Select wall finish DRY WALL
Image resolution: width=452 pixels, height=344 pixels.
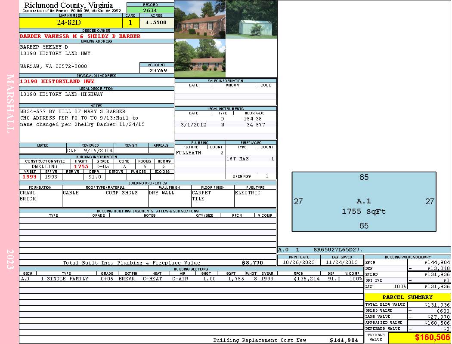(x=161, y=193)
